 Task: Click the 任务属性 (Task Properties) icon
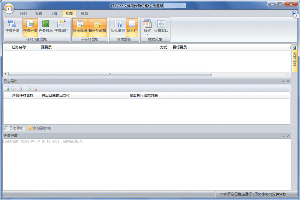tap(61, 26)
